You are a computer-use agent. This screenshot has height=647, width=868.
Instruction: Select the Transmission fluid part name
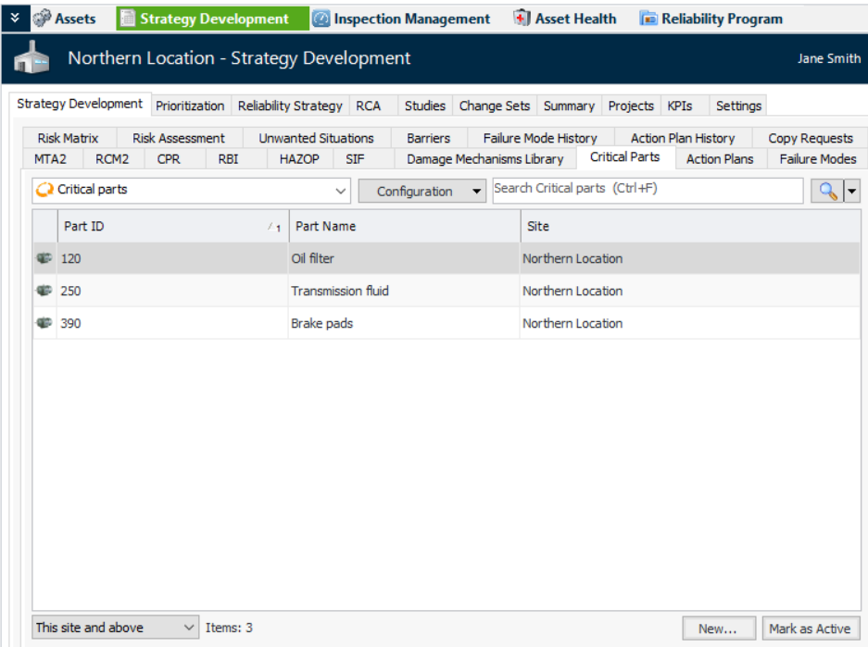tap(340, 291)
